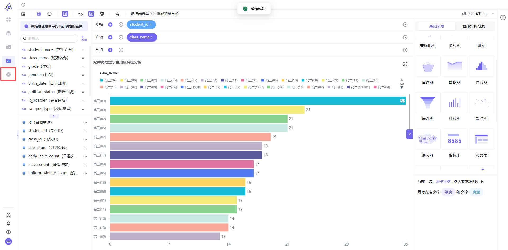The height and width of the screenshot is (250, 508).
Task: Add a field to the X axis
Action: (110, 25)
